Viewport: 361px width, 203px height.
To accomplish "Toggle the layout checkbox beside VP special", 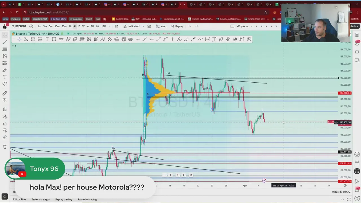I will tap(232, 26).
